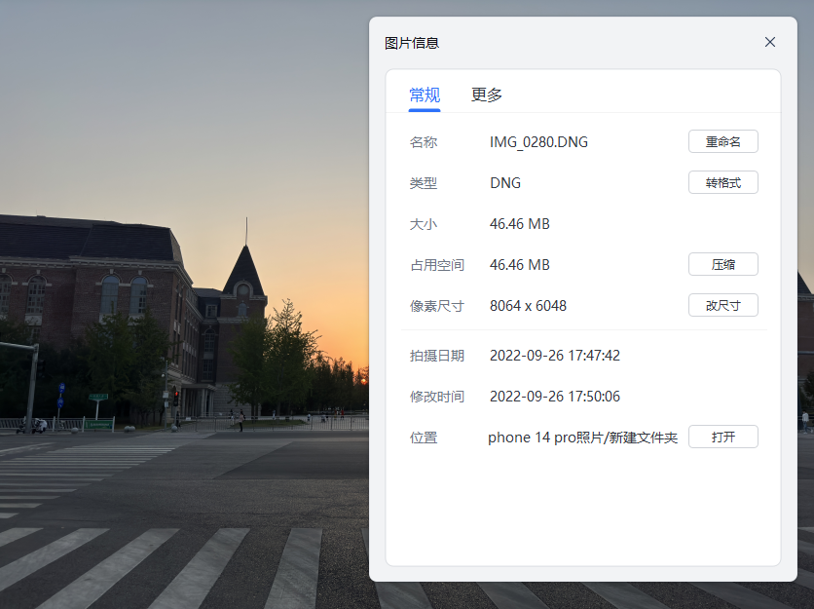
Task: Click 打开 to open file location
Action: click(x=723, y=437)
